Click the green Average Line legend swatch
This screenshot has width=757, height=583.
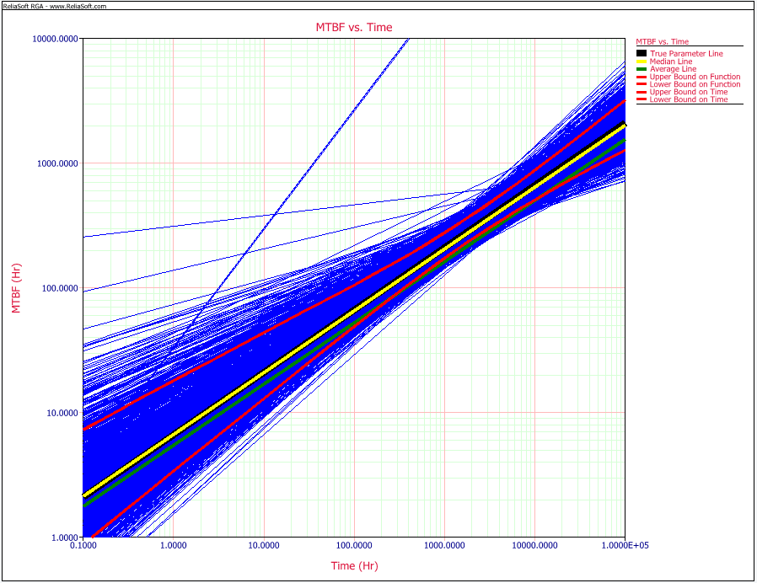(640, 69)
